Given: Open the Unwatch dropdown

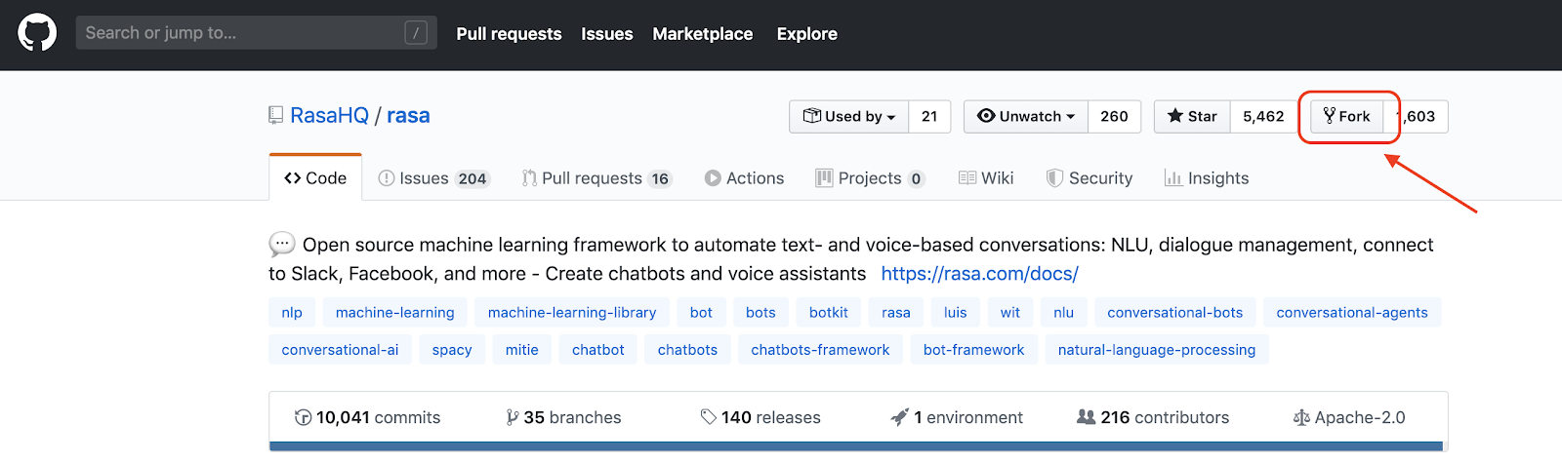Looking at the screenshot, I should coord(1026,116).
